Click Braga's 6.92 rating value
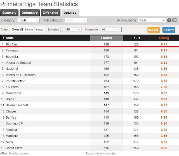Image resolution: width=179 pixels, height=156 pixels. pos(164,99)
